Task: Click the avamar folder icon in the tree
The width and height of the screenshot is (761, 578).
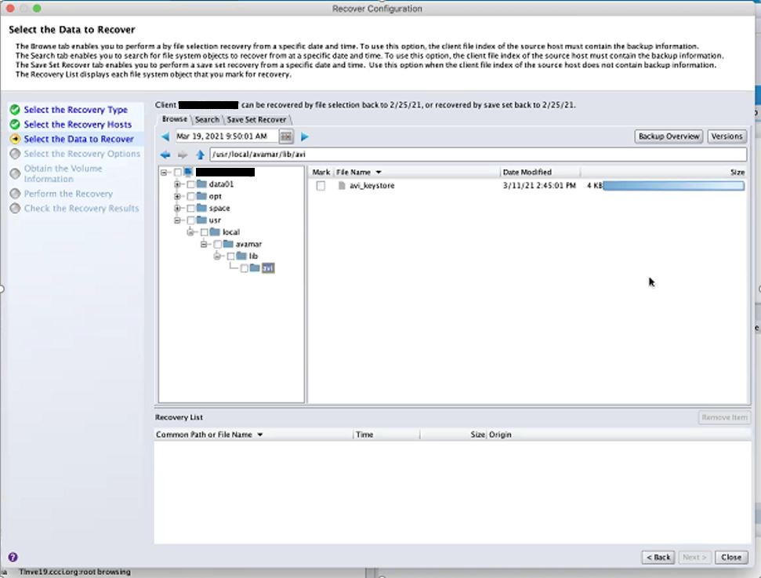Action: 228,244
